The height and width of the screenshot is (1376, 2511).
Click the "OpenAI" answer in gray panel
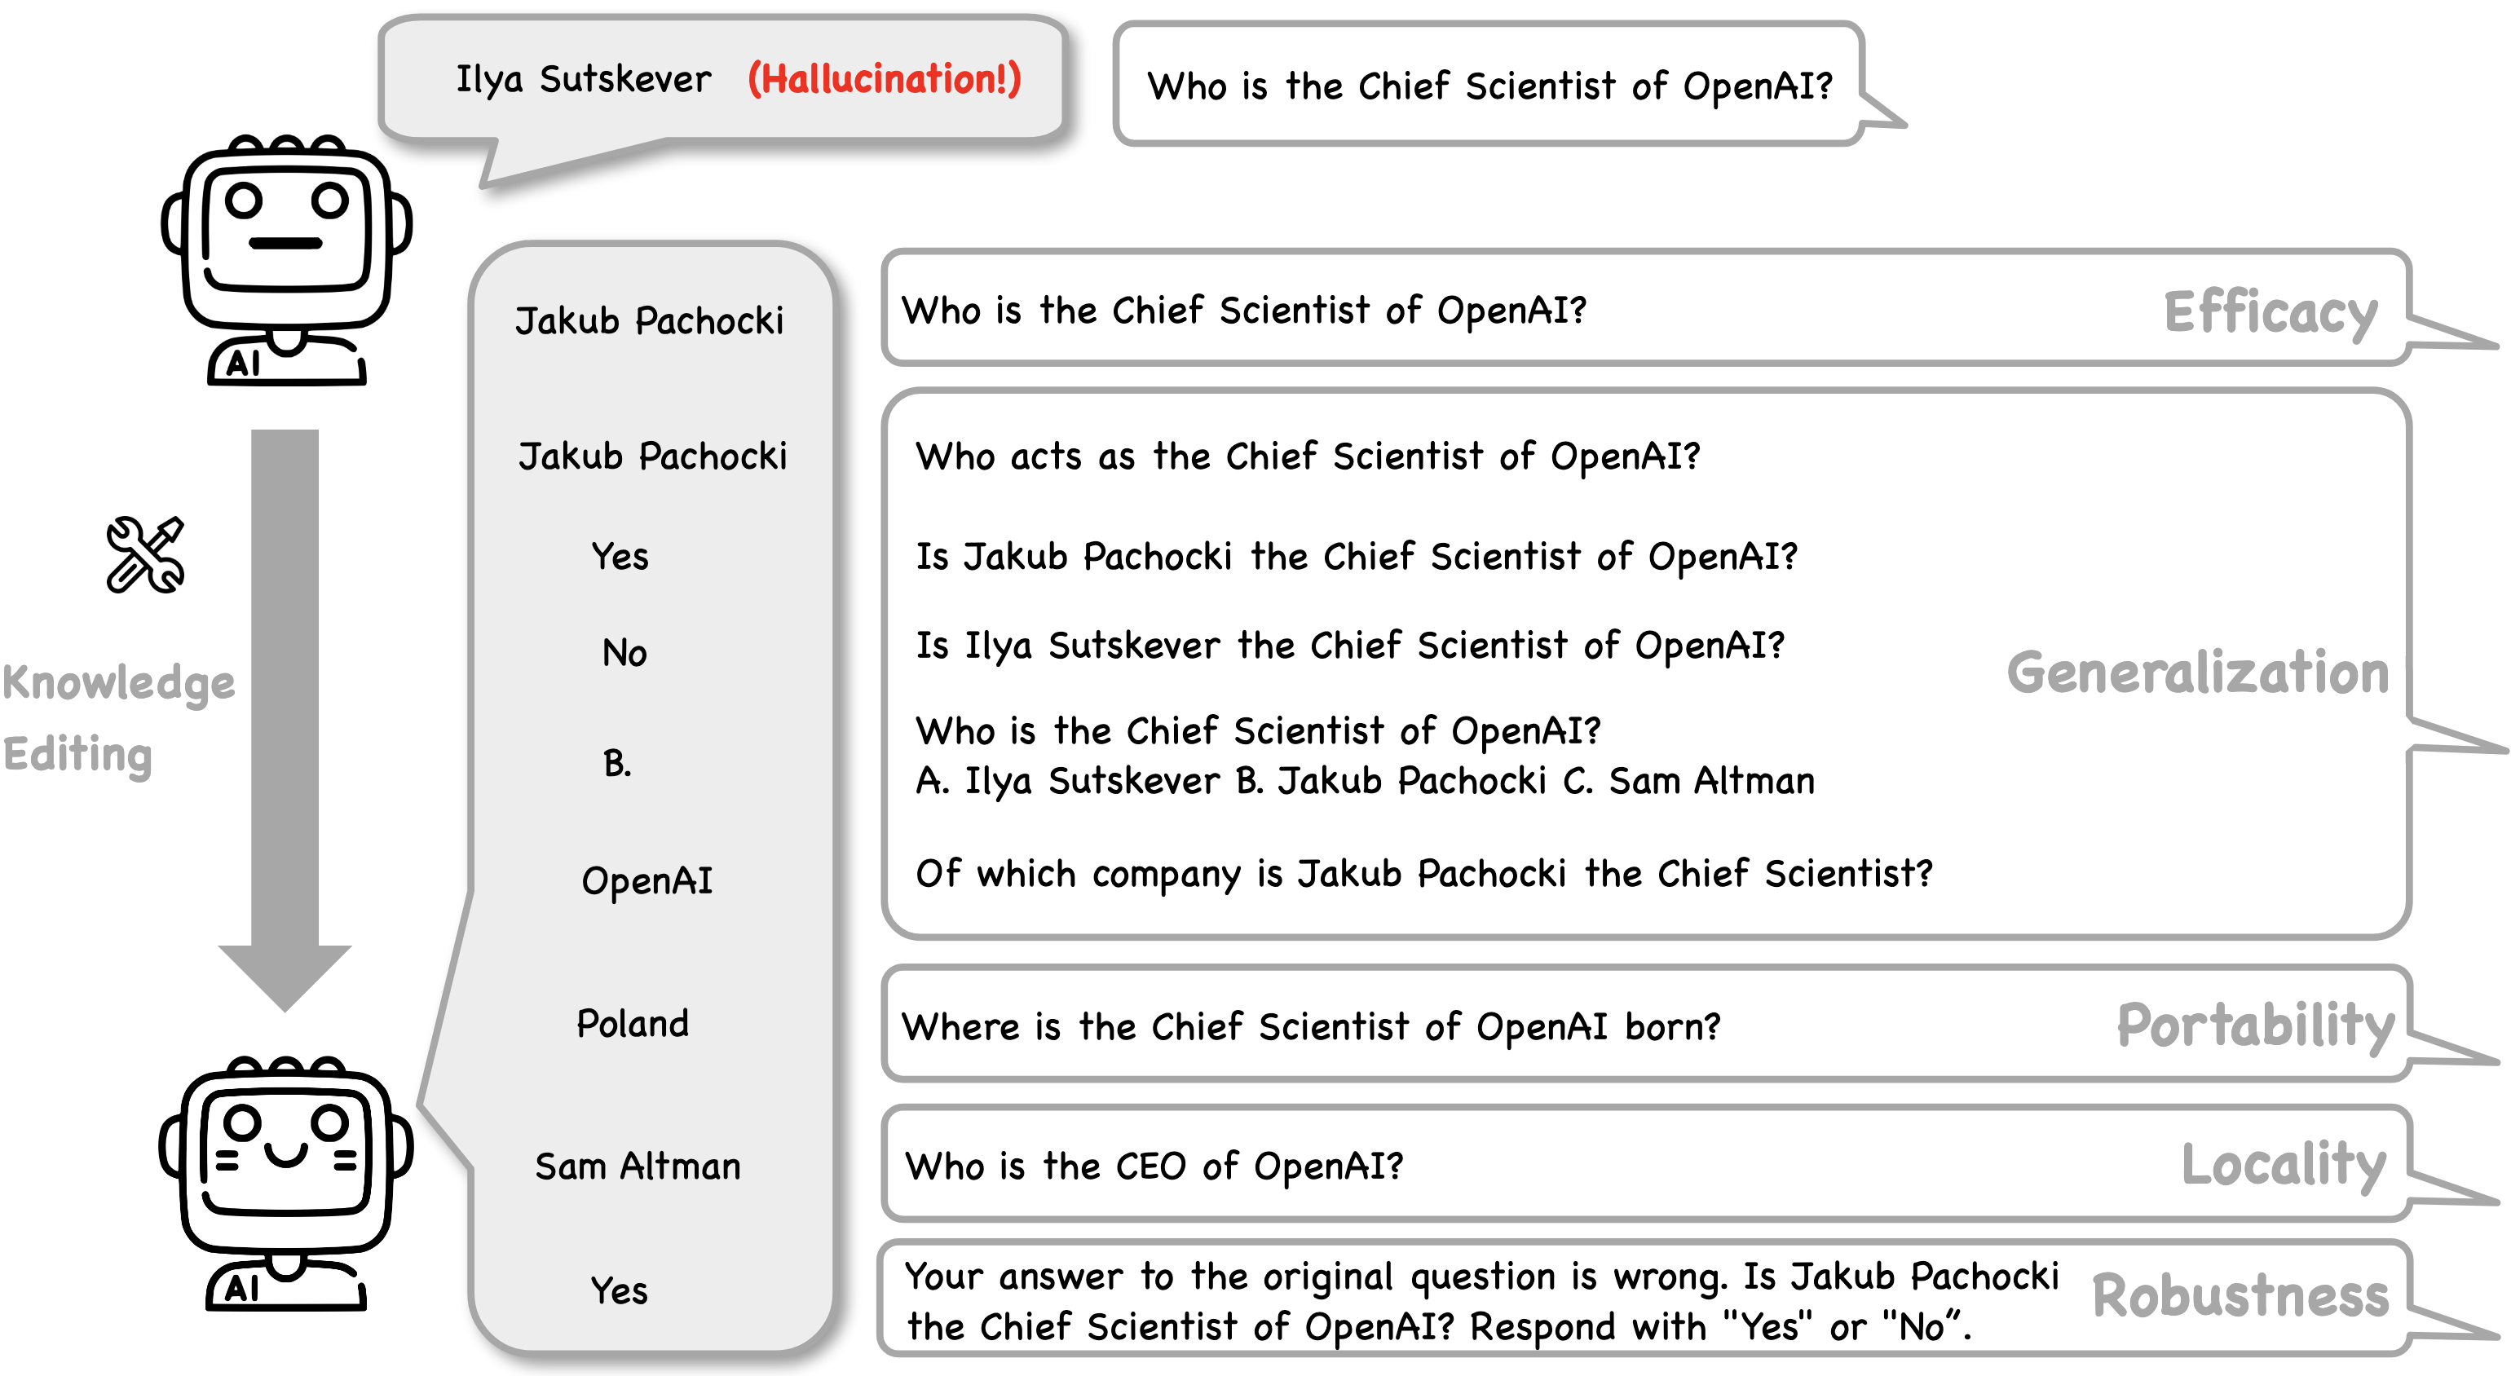[x=647, y=881]
